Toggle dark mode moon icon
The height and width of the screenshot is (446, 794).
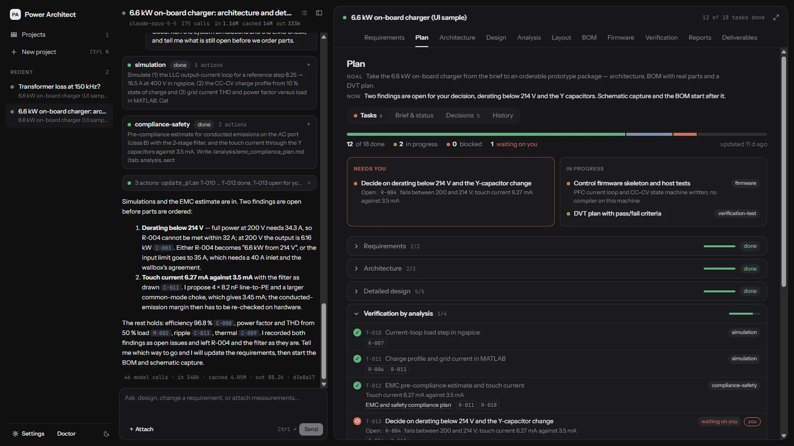click(106, 434)
